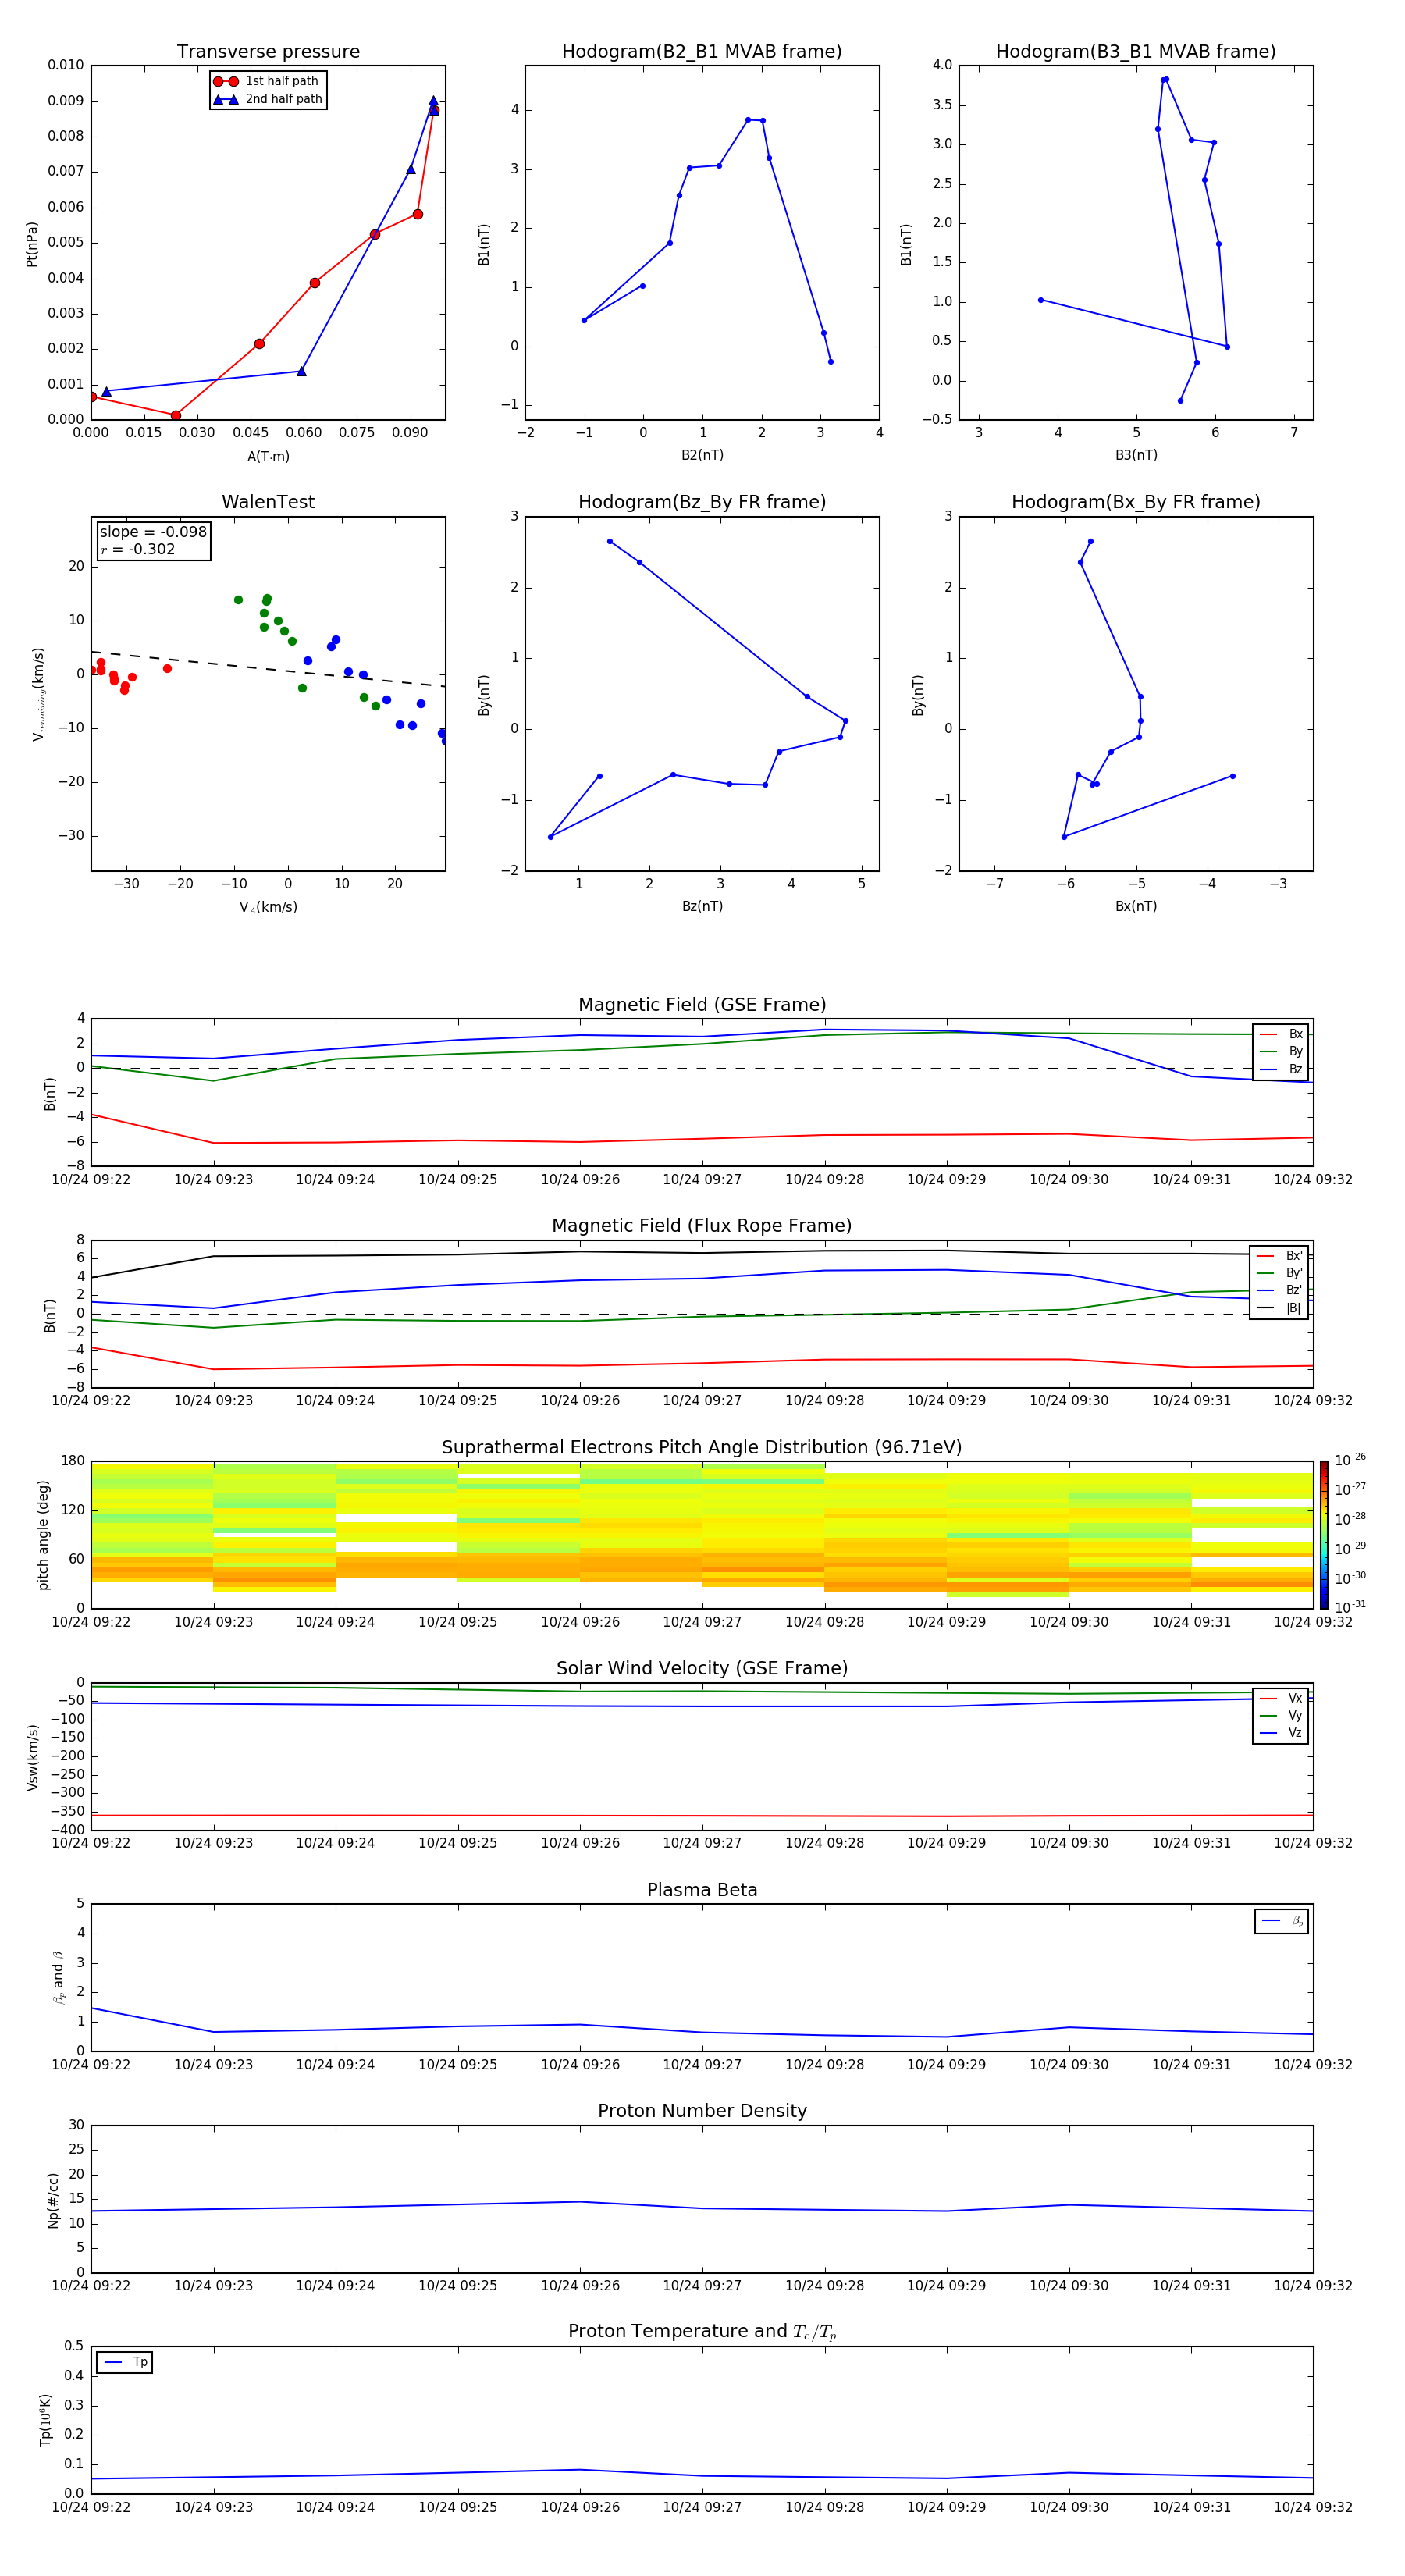Select the Vx entry in solar wind legend

coord(1281,1699)
